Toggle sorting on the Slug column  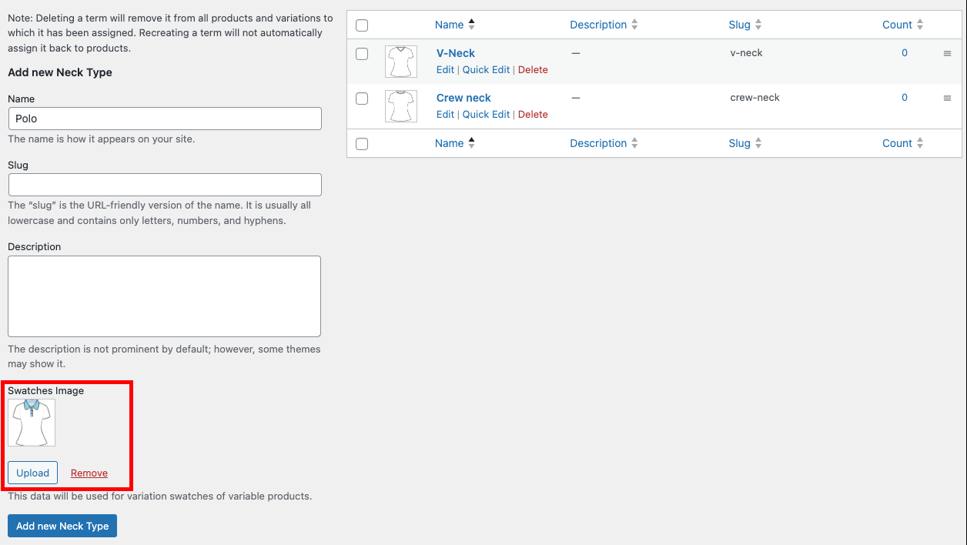[739, 24]
